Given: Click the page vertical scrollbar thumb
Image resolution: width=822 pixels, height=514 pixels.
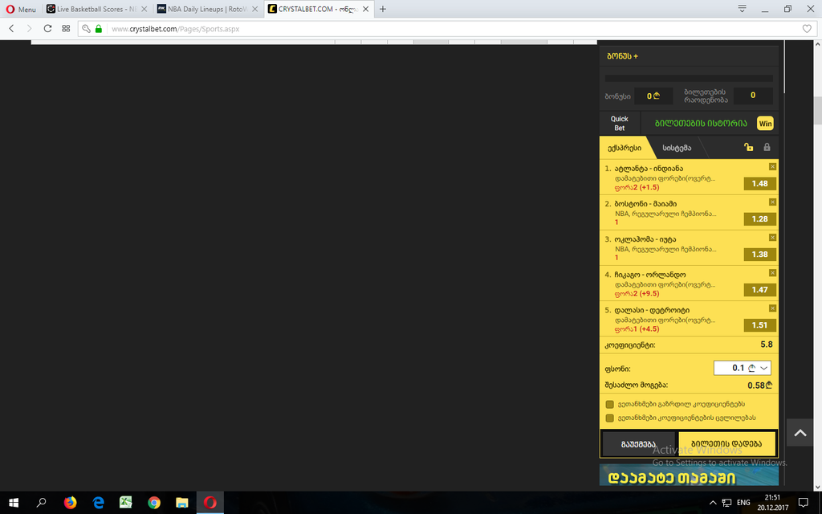Looking at the screenshot, I should (816, 110).
